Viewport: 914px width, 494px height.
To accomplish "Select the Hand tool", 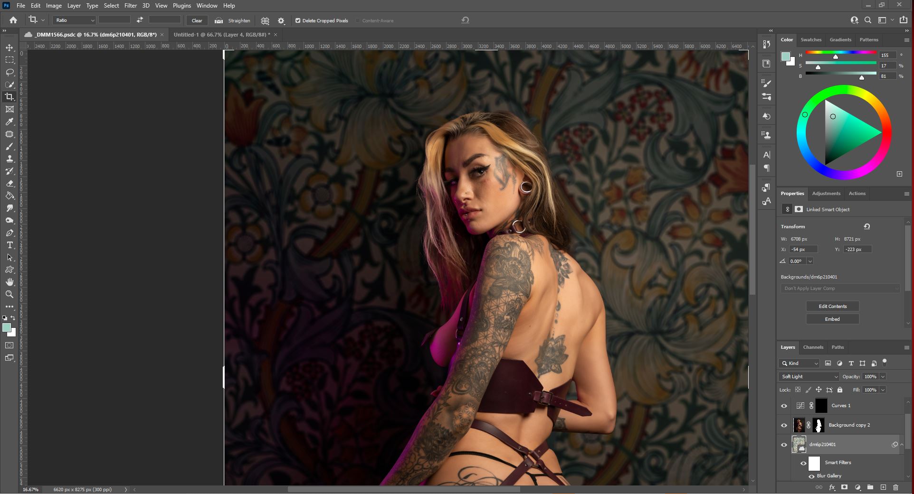I will tap(10, 282).
